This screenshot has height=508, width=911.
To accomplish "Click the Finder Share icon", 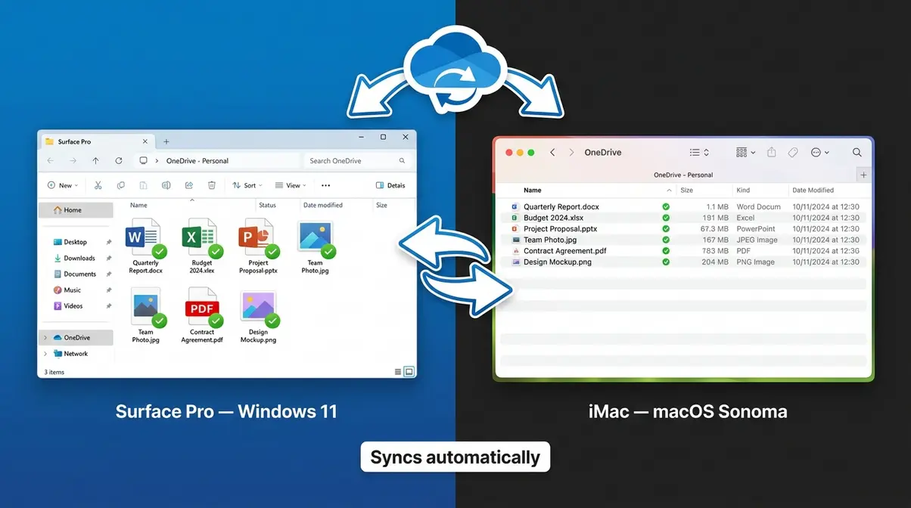I will 772,152.
